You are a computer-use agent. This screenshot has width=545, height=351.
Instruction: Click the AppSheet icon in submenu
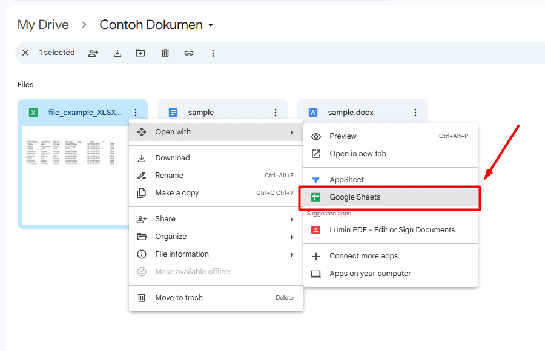click(315, 180)
